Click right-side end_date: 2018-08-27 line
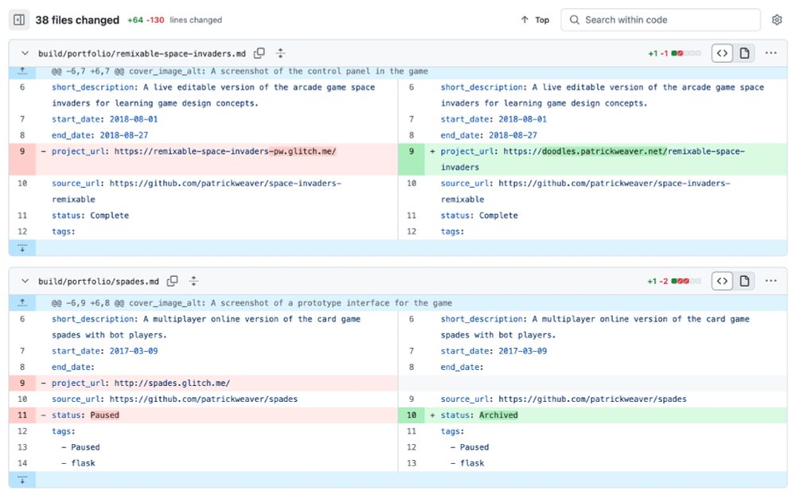796x495 pixels. (489, 135)
